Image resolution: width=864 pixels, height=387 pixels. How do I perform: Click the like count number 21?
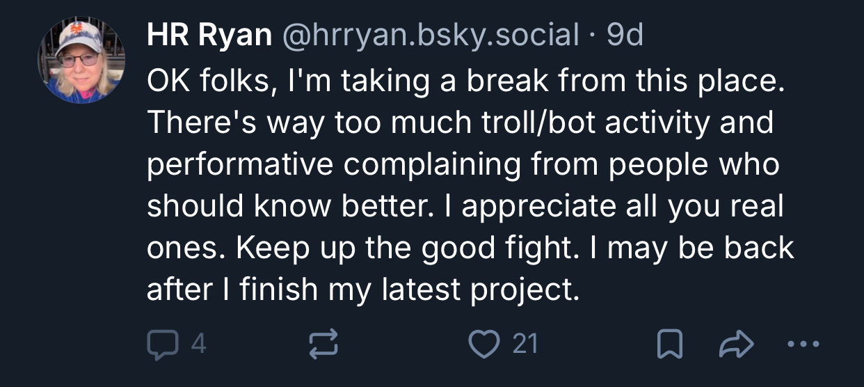(524, 344)
